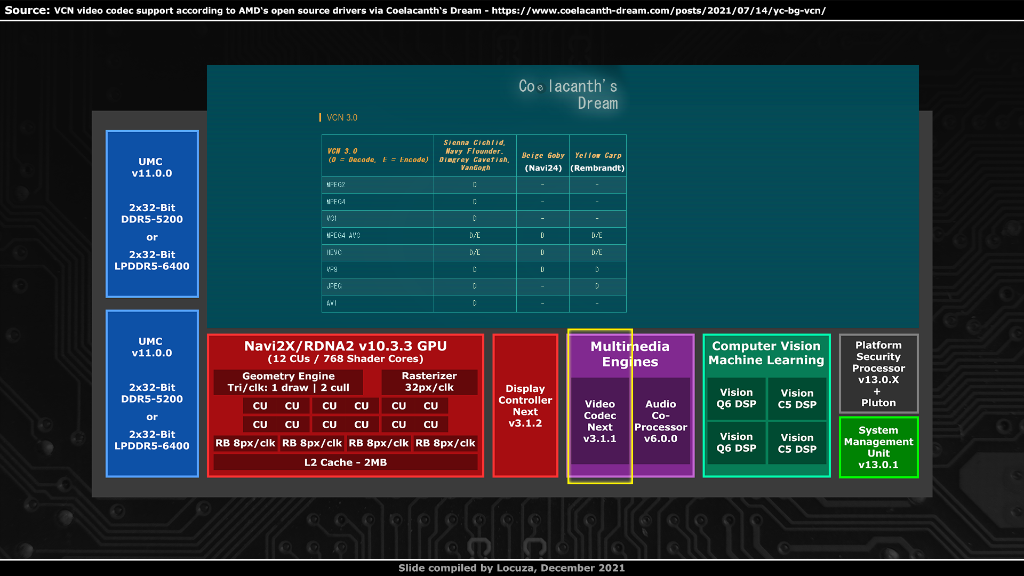Click the Display Controller Next v3.1.2 block
The height and width of the screenshot is (576, 1024).
tap(525, 405)
